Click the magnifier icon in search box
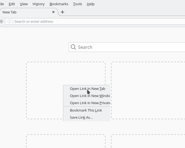 (x=73, y=47)
